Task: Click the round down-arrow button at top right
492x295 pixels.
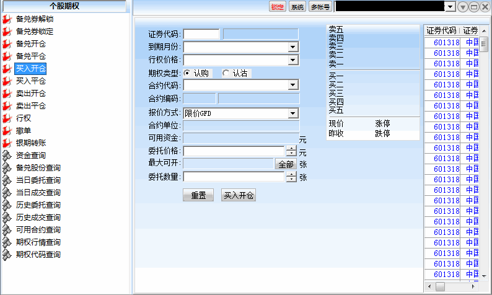Action: coord(463,7)
